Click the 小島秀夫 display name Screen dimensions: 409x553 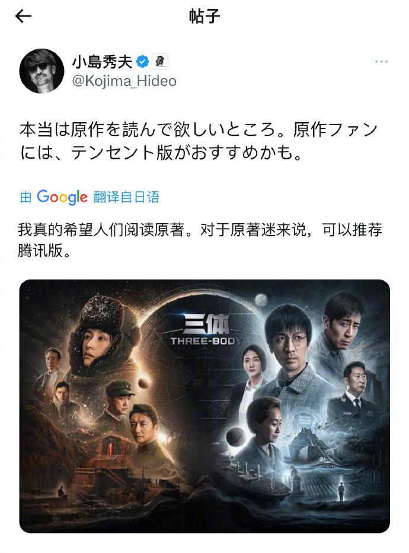pyautogui.click(x=102, y=62)
